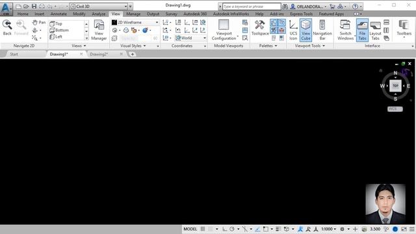Open the Annotate ribbon tab

(x=58, y=14)
